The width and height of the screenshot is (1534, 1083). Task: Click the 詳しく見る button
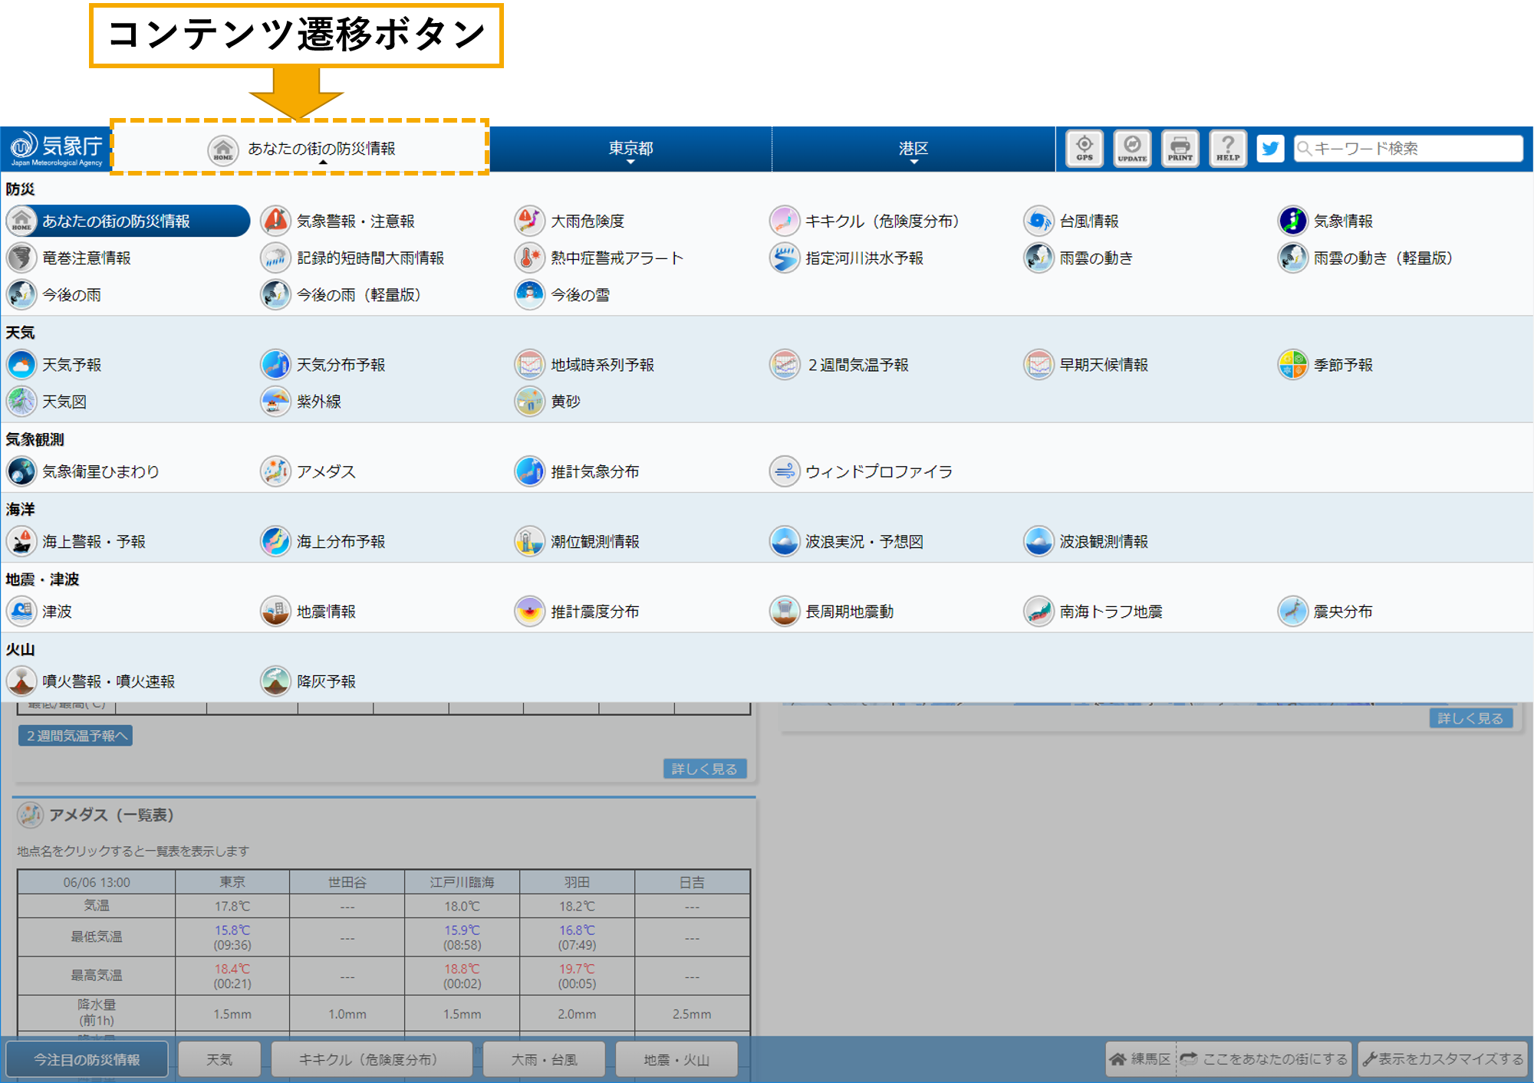point(704,768)
